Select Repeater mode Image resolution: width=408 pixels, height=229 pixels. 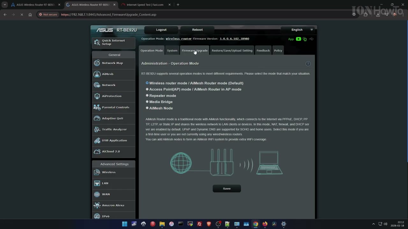point(147,95)
